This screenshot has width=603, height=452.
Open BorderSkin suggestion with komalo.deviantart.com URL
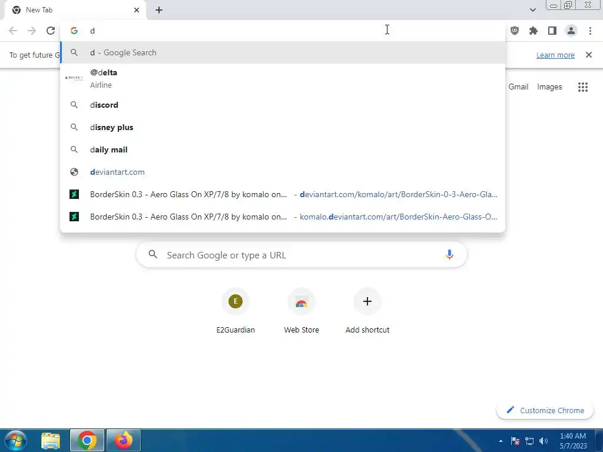(x=283, y=217)
